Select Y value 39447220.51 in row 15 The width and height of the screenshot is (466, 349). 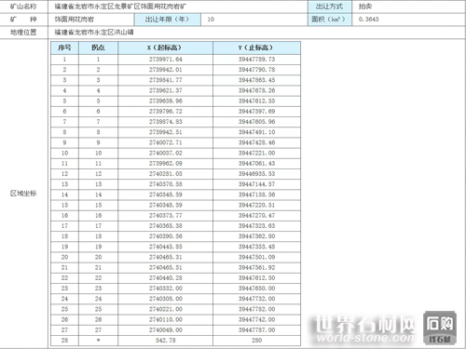click(x=256, y=205)
